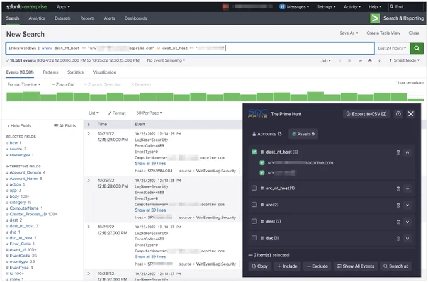Screen dimensions: 428x282
Task: Click into the search query box
Action: pyautogui.click(x=190, y=48)
